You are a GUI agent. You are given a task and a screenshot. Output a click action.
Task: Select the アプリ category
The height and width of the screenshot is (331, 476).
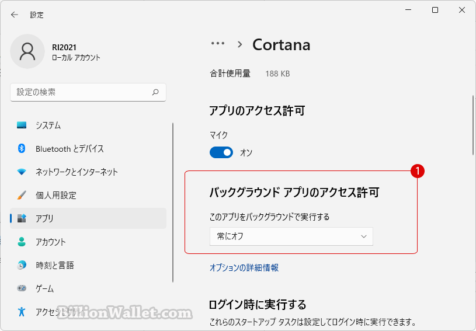point(88,218)
